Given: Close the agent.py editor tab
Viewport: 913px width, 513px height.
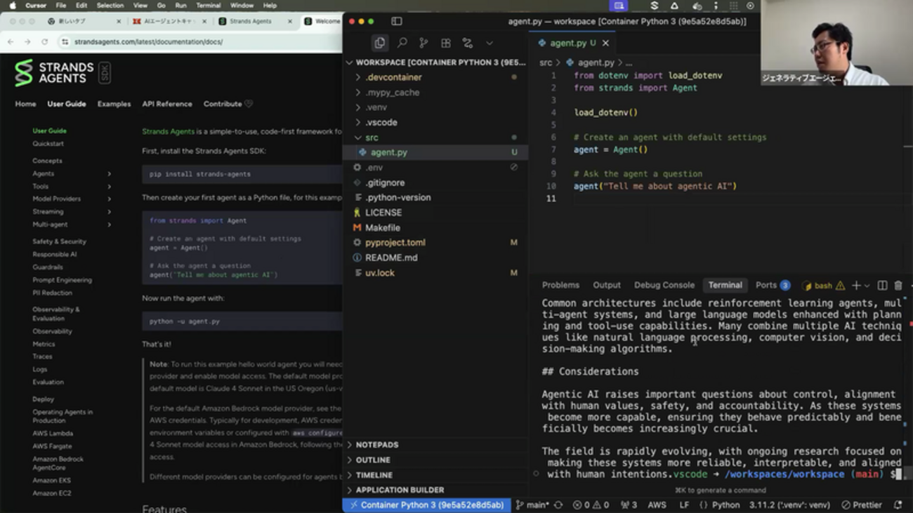Looking at the screenshot, I should (x=605, y=43).
